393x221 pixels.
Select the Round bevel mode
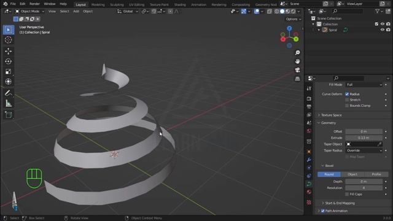pos(329,174)
